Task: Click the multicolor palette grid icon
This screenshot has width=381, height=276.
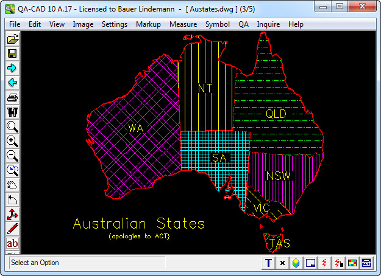Action: click(x=352, y=263)
